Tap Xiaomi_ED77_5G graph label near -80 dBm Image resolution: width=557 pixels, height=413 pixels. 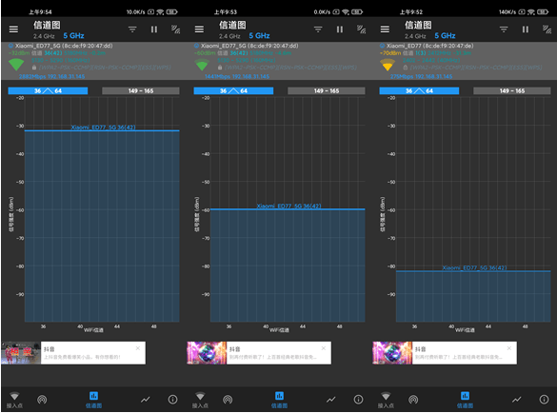pyautogui.click(x=474, y=267)
